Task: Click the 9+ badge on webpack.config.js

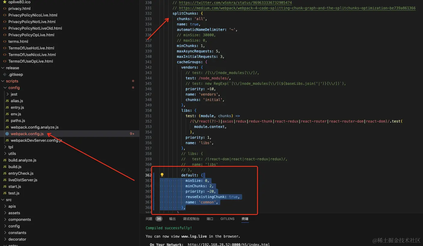Action: (132, 134)
